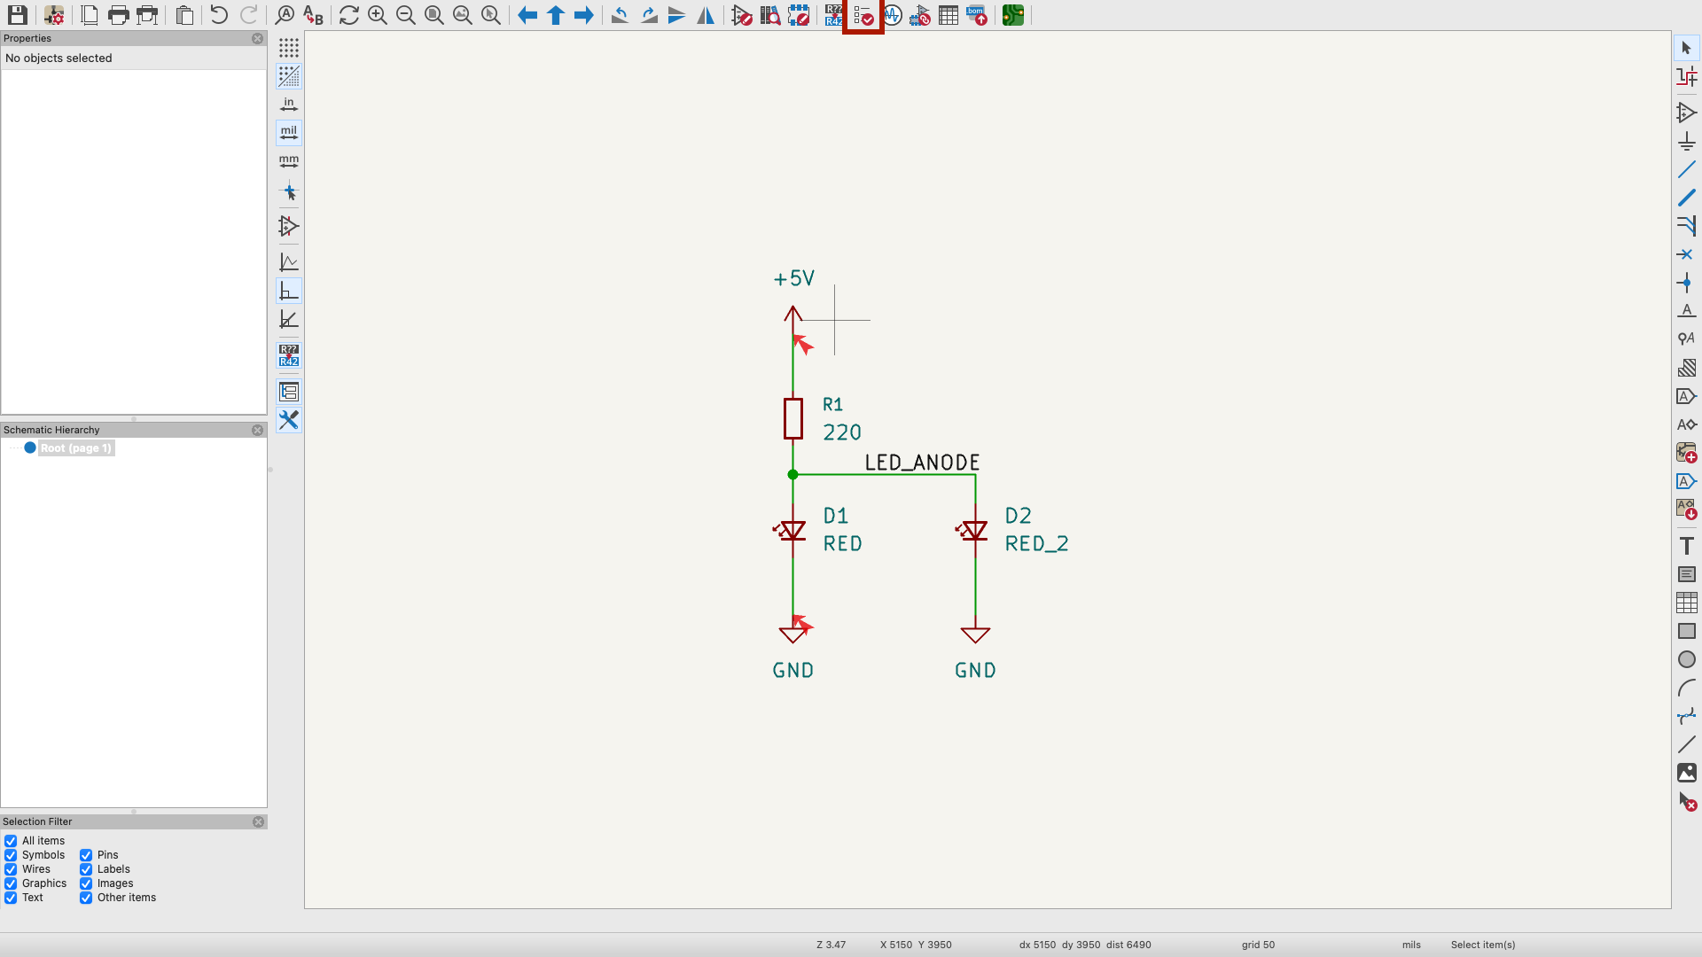The height and width of the screenshot is (957, 1702).
Task: Click the R1 resistor symbol
Action: 793,418
